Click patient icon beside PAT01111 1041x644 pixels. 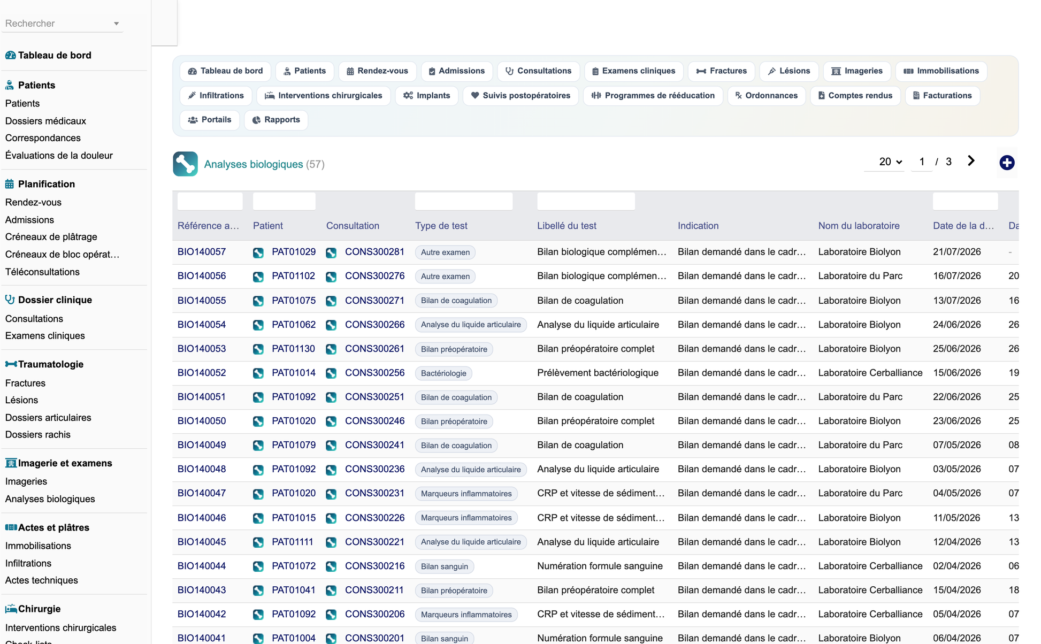pos(258,542)
